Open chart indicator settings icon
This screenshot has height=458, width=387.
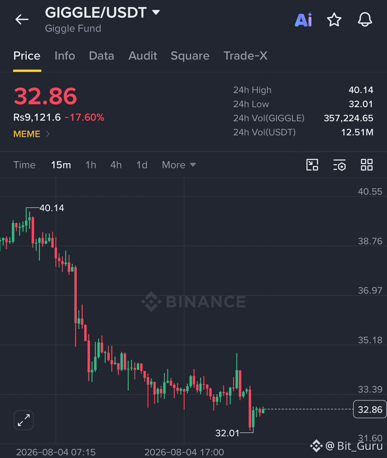click(x=339, y=165)
